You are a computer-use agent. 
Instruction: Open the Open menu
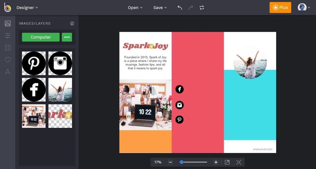click(135, 8)
